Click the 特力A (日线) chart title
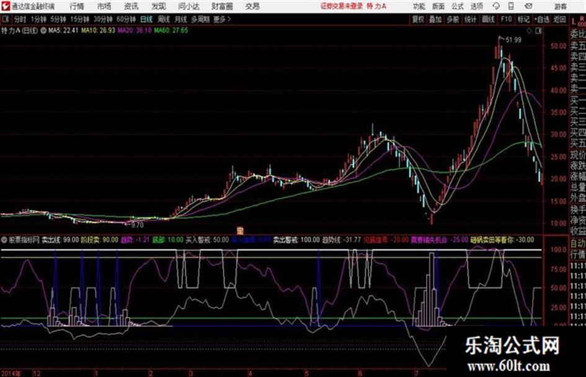The image size is (586, 377). point(19,30)
